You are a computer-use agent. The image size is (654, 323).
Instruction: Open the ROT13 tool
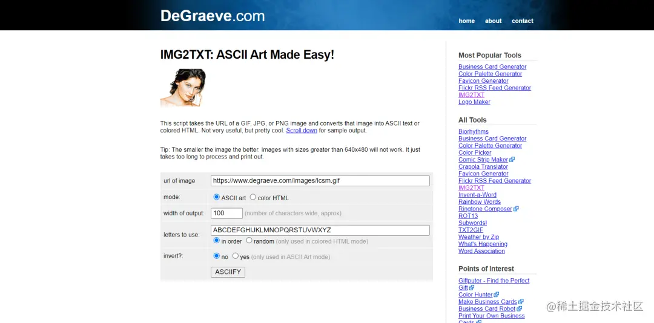[x=468, y=217]
